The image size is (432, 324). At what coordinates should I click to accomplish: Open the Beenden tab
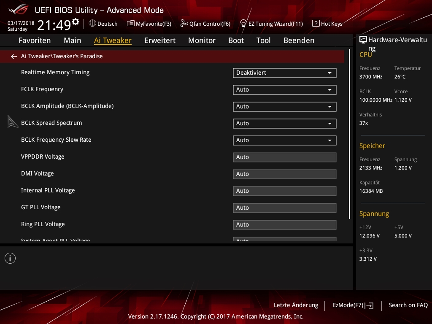(299, 40)
